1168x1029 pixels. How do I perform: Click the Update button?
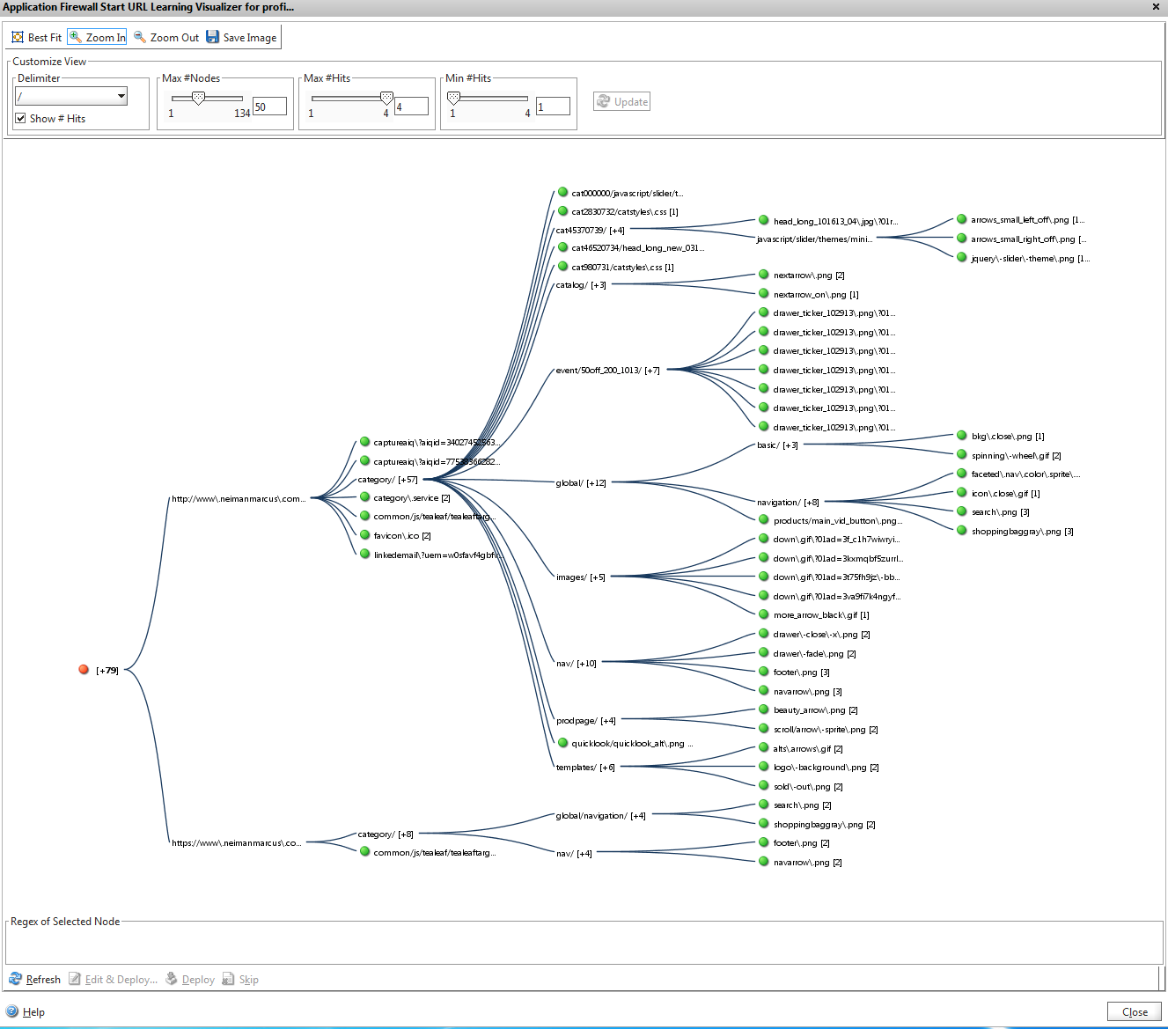coord(621,101)
